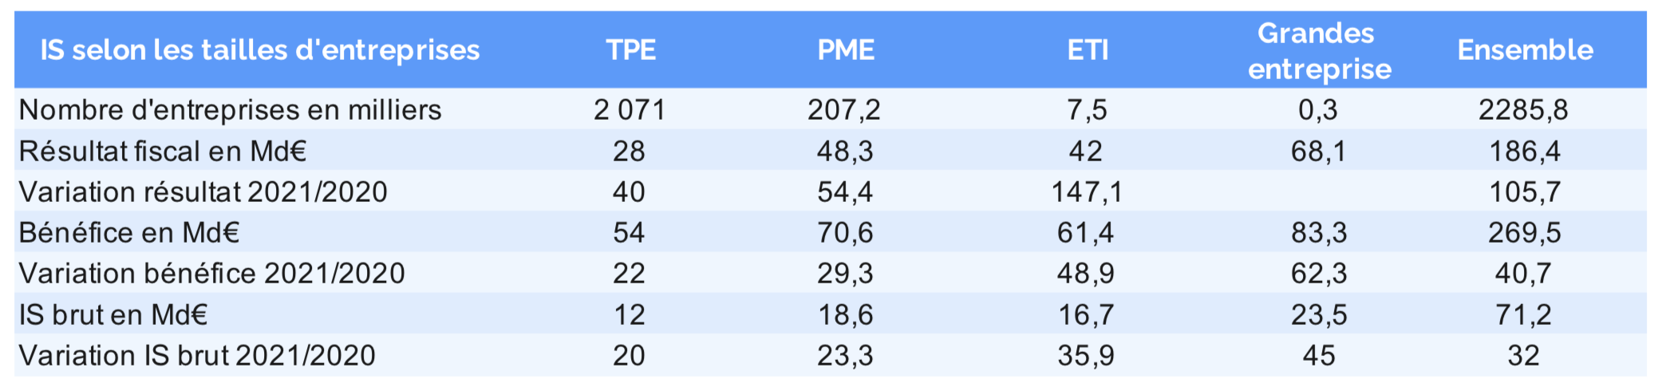This screenshot has width=1666, height=391.
Task: Select the "Bénéfice en Md€" row label
Action: (x=129, y=233)
